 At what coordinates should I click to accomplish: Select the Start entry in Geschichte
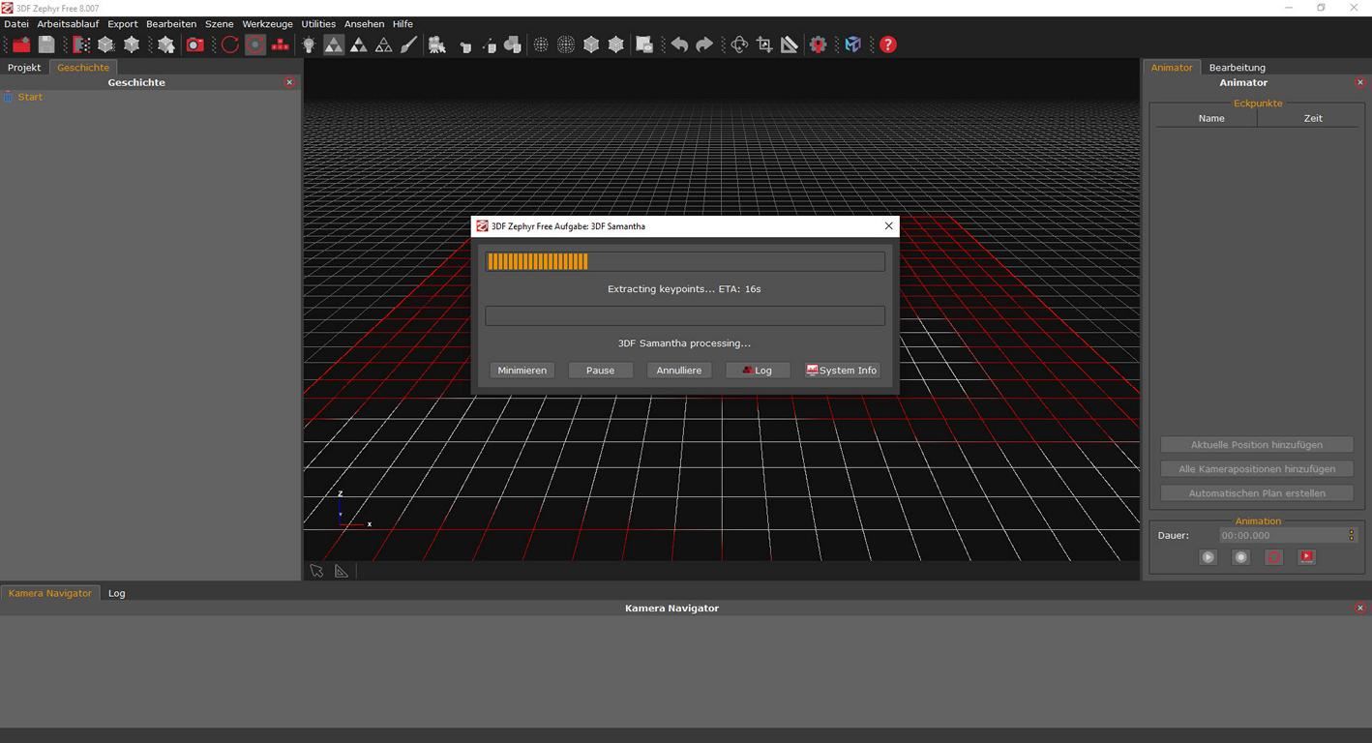(30, 97)
